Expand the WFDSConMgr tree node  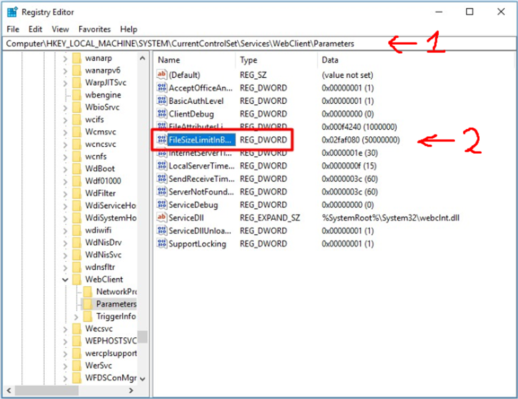tap(65, 378)
